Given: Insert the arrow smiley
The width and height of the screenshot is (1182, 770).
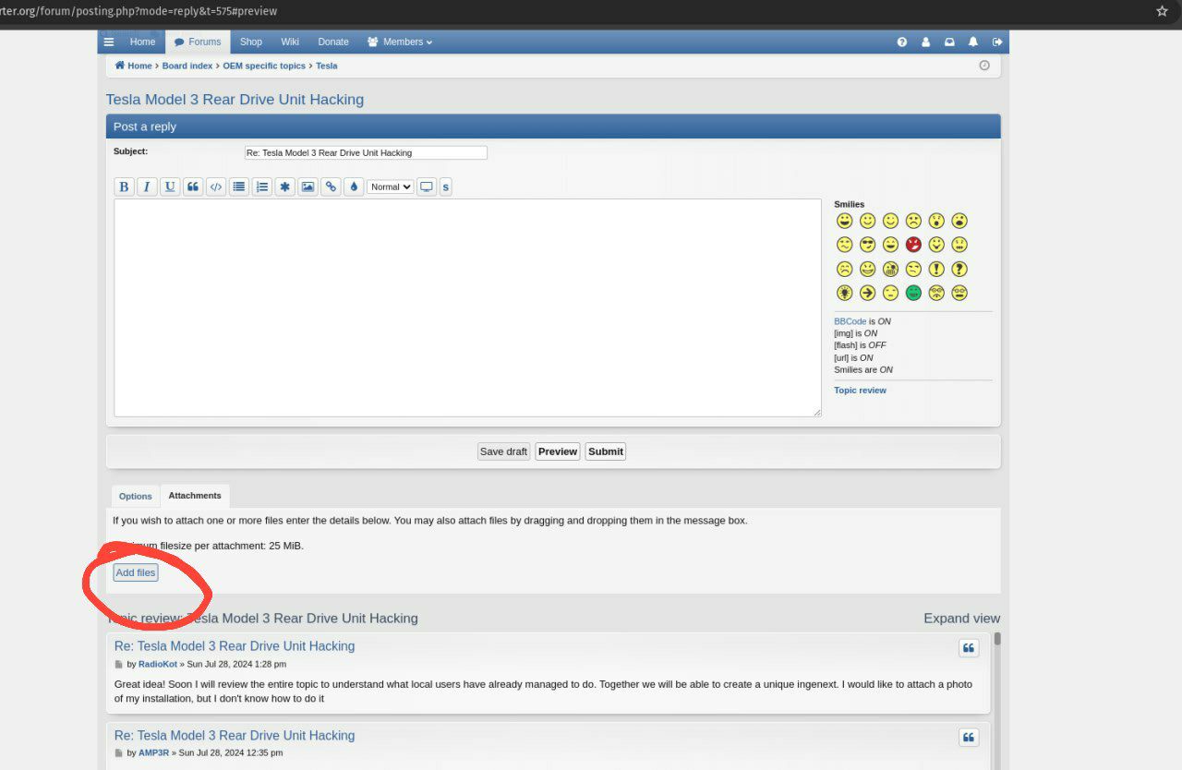Looking at the screenshot, I should pyautogui.click(x=867, y=293).
